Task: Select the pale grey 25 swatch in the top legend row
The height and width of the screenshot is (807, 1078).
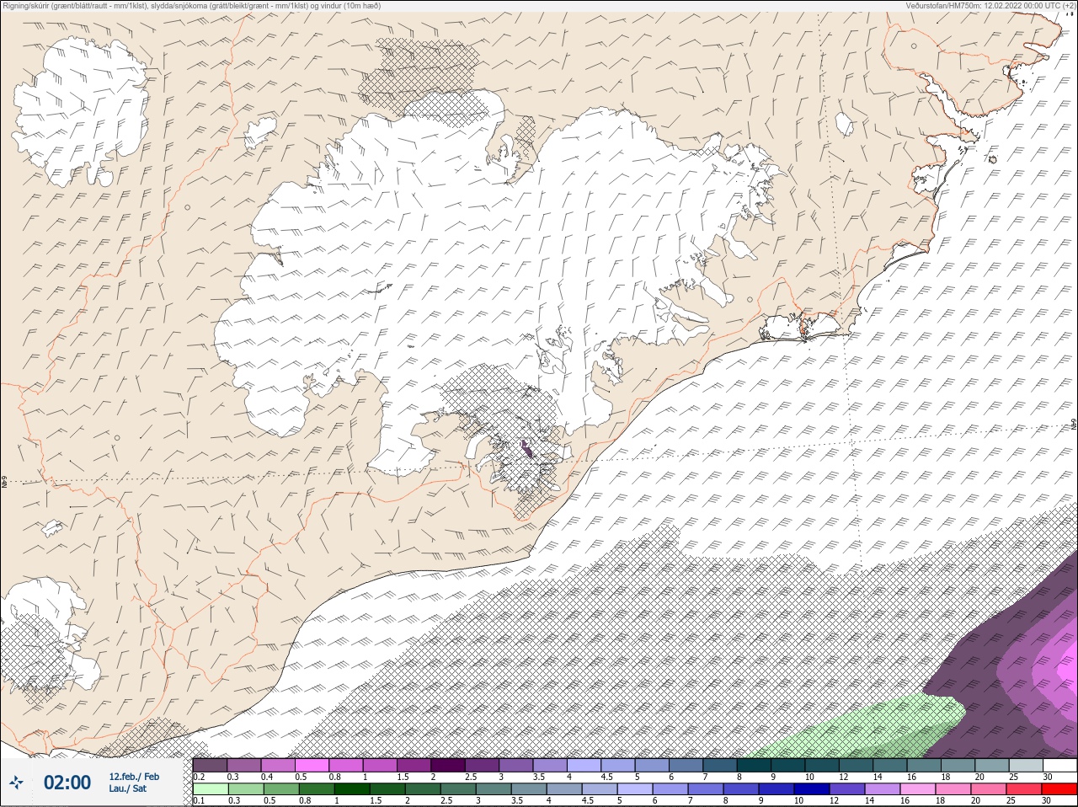Action: [x=1026, y=765]
